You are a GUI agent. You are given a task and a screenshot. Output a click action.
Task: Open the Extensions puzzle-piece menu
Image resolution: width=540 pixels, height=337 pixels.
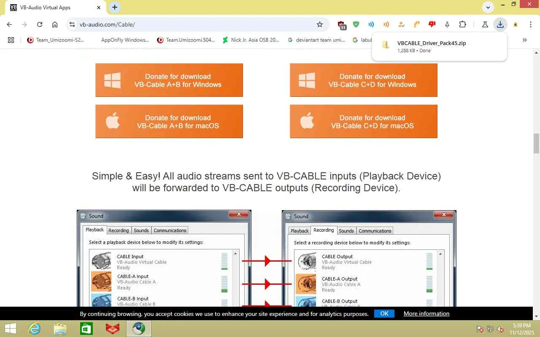coord(462,24)
